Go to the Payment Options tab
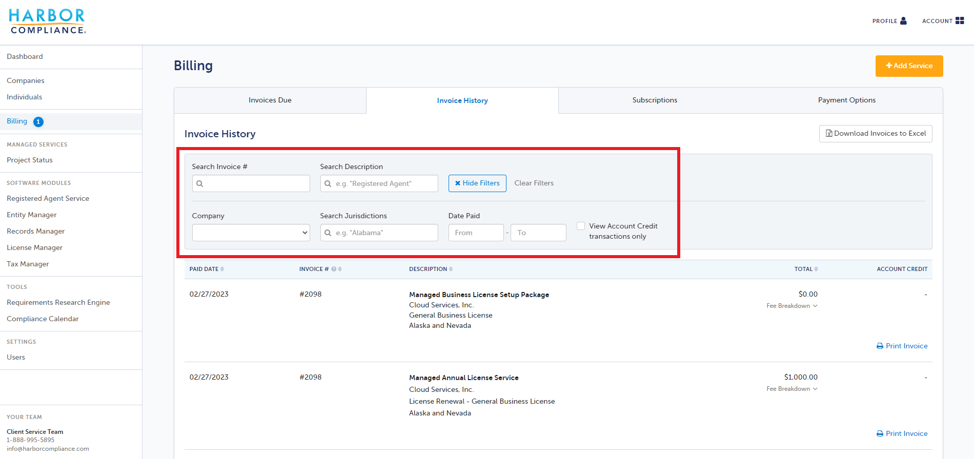 point(847,100)
